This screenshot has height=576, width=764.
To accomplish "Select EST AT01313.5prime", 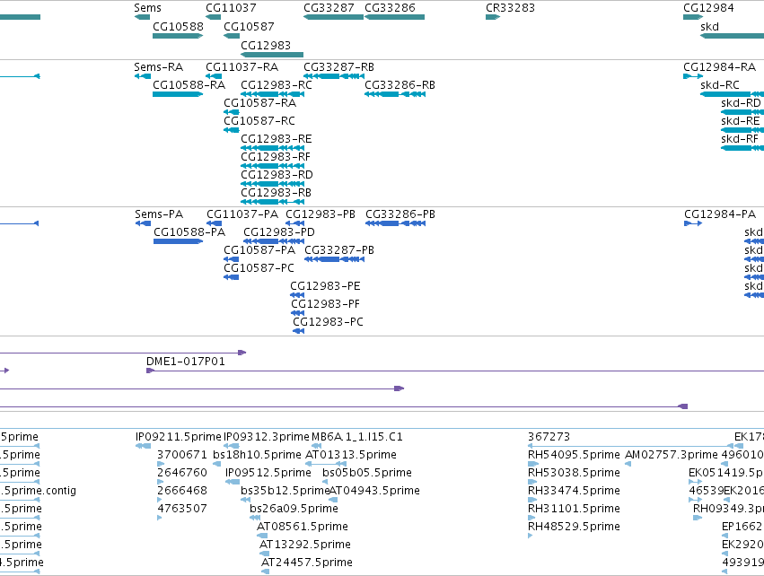I will (351, 455).
